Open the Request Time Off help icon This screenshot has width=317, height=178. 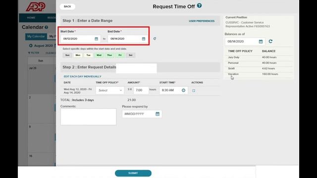click(199, 5)
